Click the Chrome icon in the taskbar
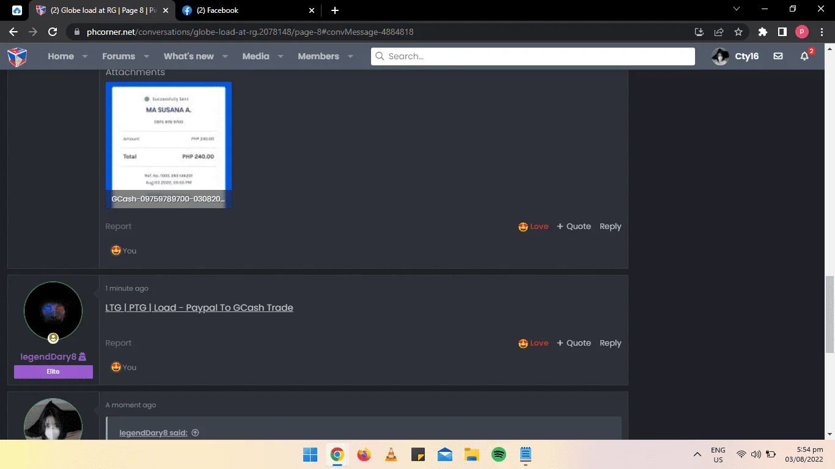The height and width of the screenshot is (469, 835). pyautogui.click(x=337, y=455)
